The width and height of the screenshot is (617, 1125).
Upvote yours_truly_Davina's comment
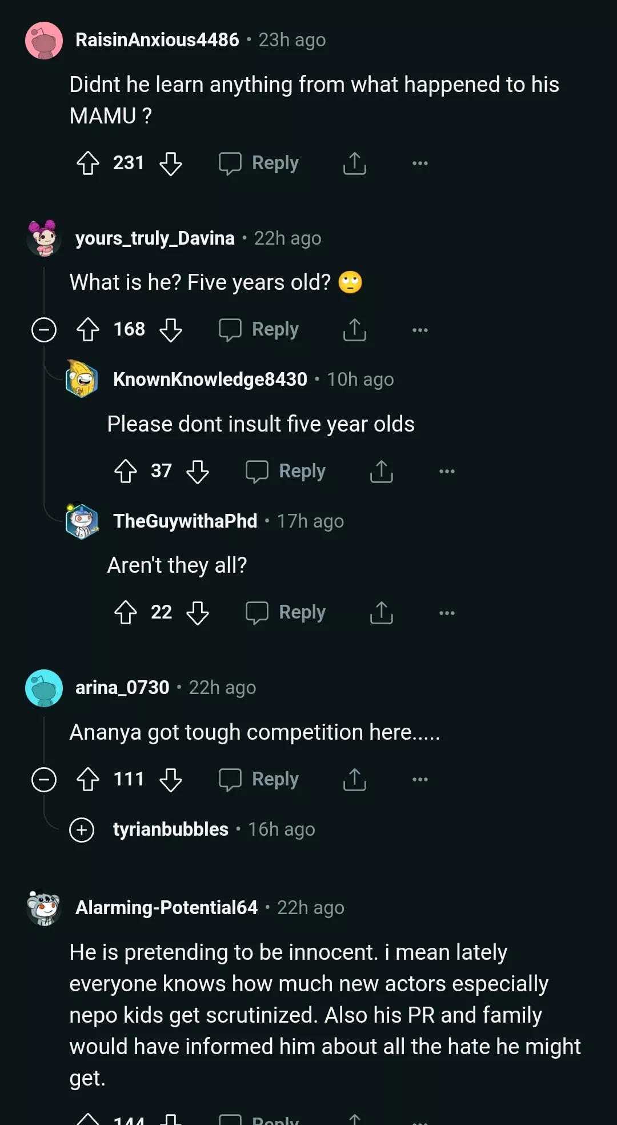pos(88,330)
